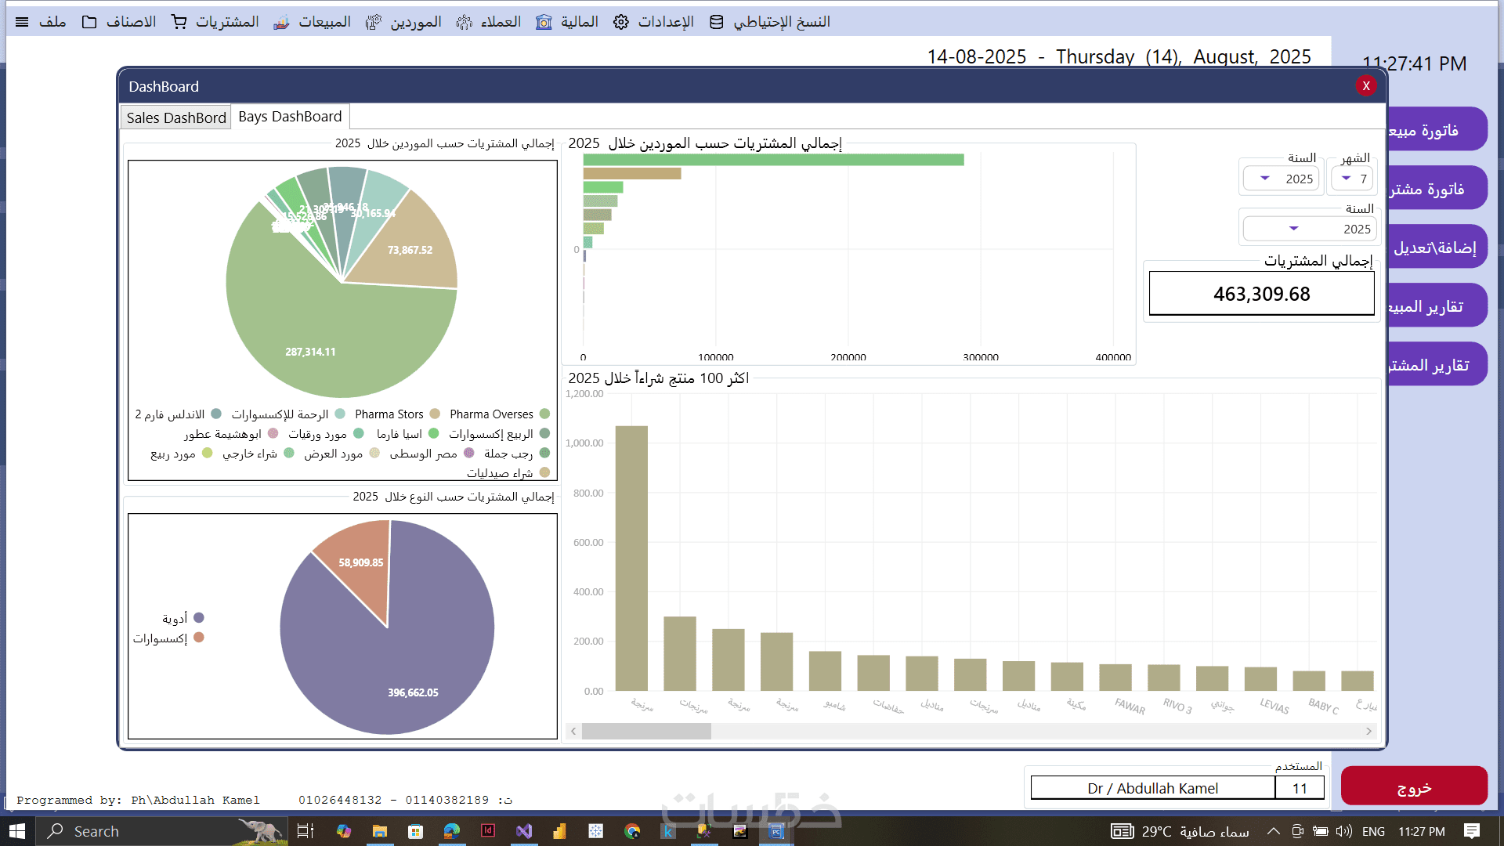
Task: Click the backup database icon
Action: 716,22
